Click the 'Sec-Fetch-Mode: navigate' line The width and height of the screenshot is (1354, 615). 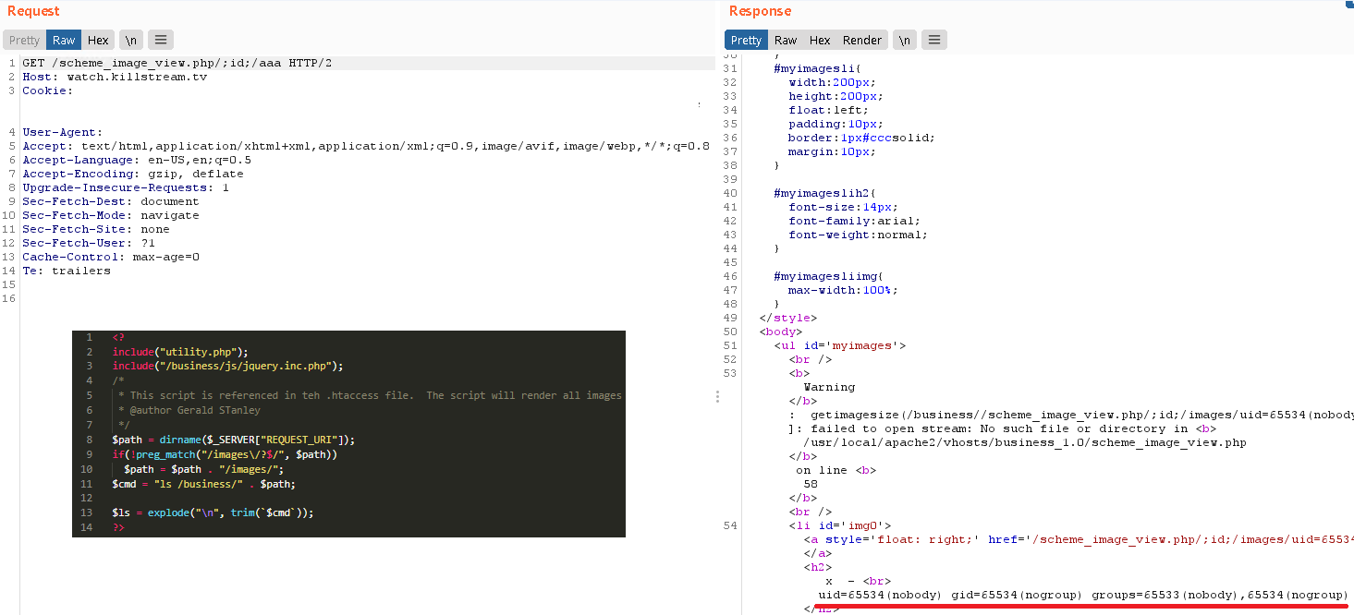tap(111, 215)
